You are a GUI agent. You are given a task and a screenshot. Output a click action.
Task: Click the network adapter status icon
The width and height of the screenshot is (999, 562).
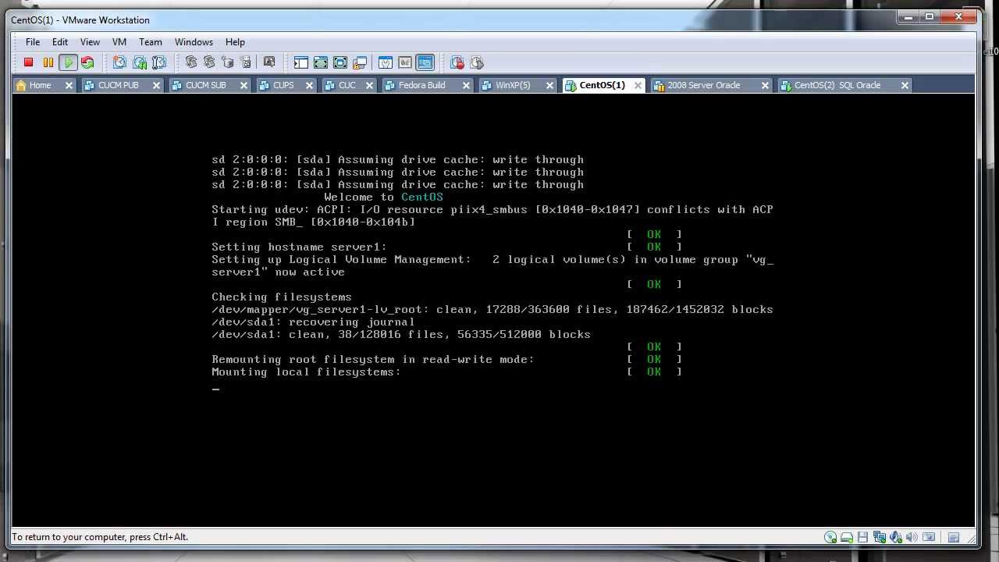tap(880, 537)
